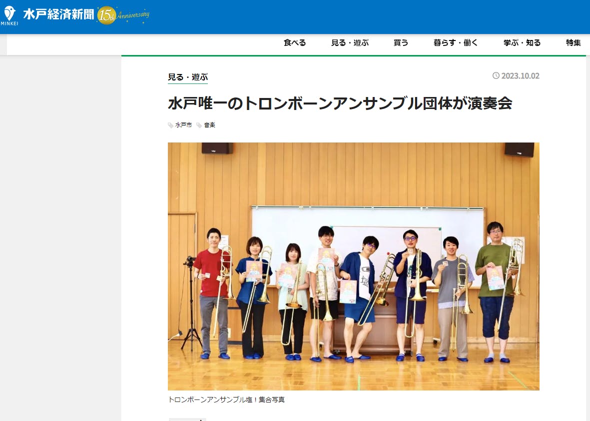Click the trombone ensemble article headline
This screenshot has width=590, height=421.
[340, 103]
